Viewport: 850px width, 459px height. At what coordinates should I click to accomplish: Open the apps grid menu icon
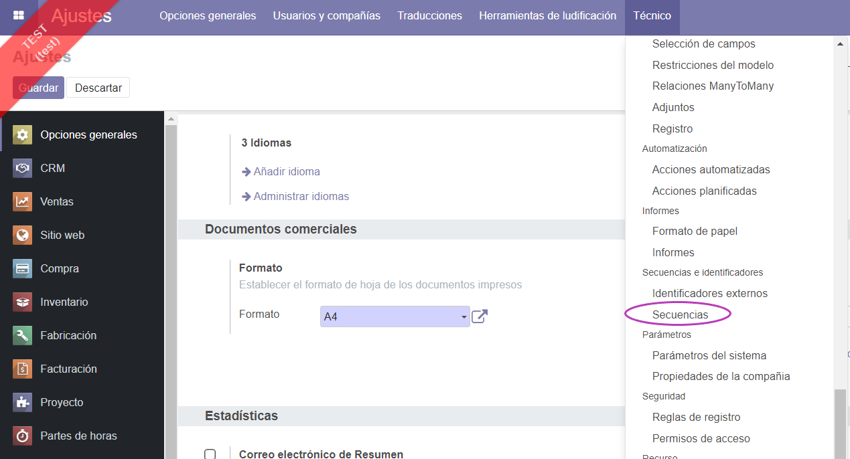[19, 15]
